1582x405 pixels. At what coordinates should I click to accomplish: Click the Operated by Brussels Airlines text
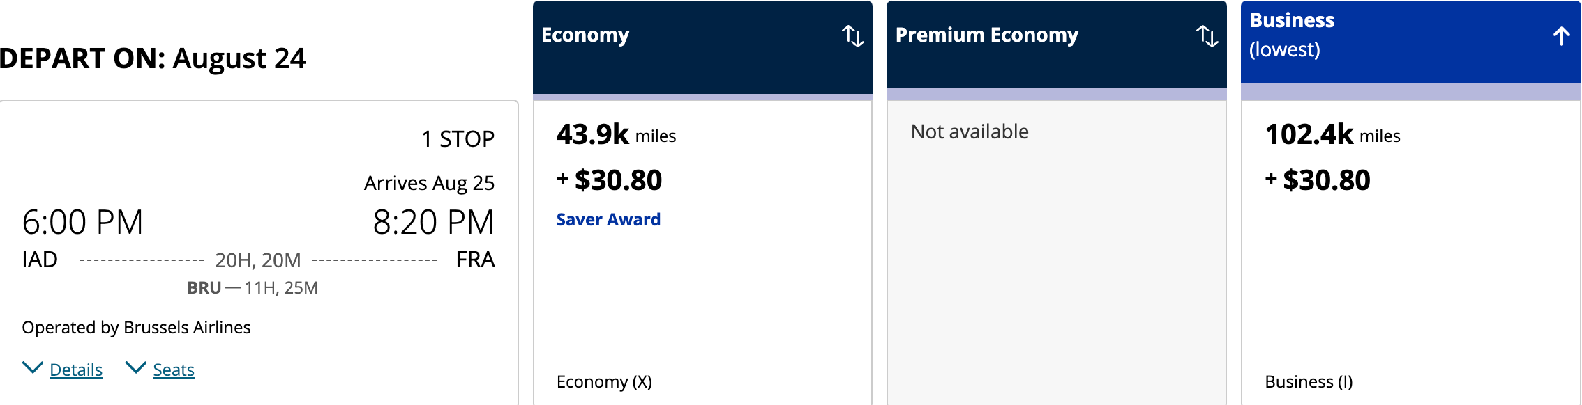pos(136,327)
